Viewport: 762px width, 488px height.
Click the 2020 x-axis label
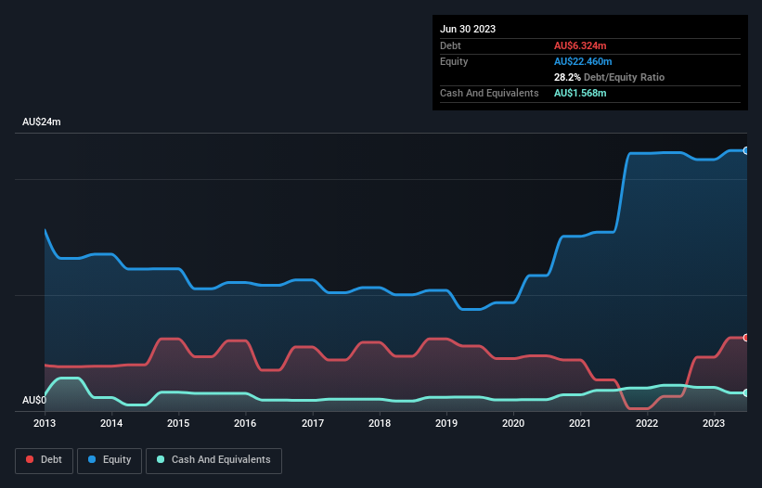[513, 423]
